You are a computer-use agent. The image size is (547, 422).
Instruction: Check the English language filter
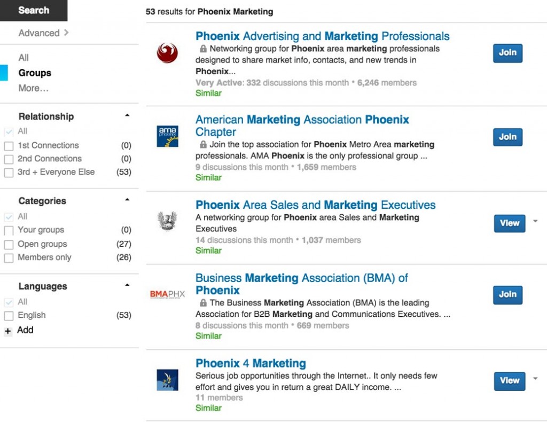(x=9, y=315)
